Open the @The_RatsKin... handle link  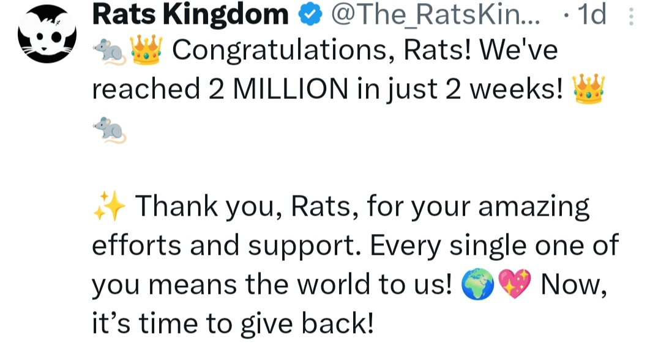(x=436, y=15)
